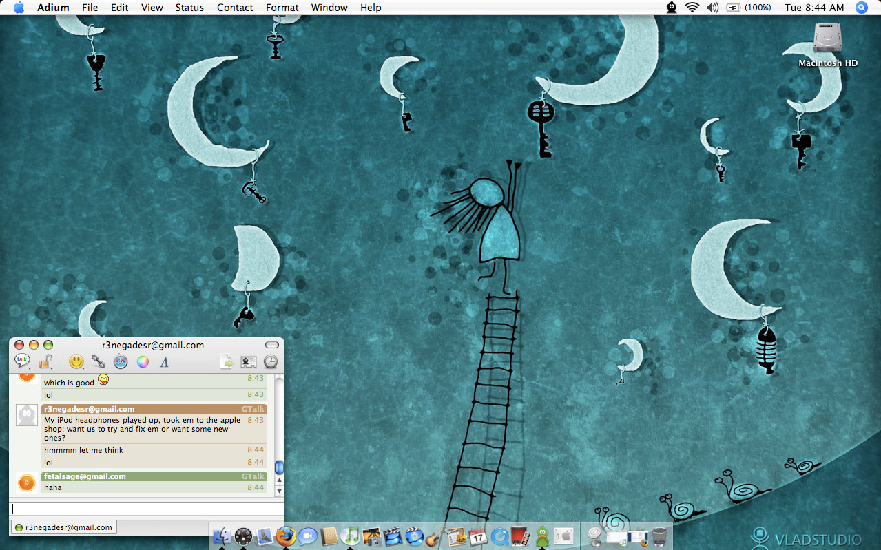The image size is (881, 550).
Task: Click the Safari compass toolbar icon
Action: pos(121,361)
